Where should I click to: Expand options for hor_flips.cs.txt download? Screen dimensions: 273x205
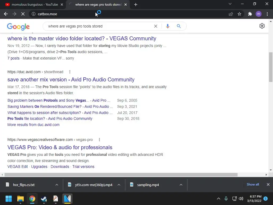point(57,185)
